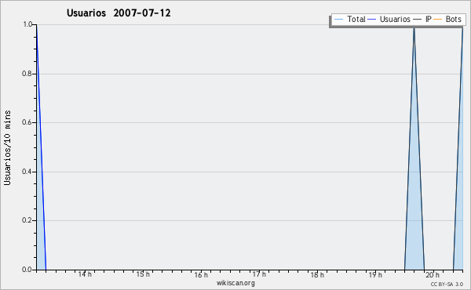Open the wikiscan.org credit text
The width and height of the screenshot is (471, 290).
pyautogui.click(x=235, y=283)
